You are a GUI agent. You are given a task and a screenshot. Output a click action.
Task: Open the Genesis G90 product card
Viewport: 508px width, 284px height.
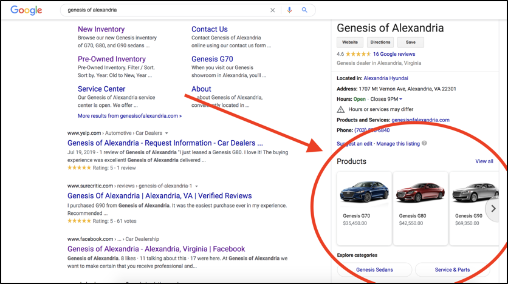(474, 209)
